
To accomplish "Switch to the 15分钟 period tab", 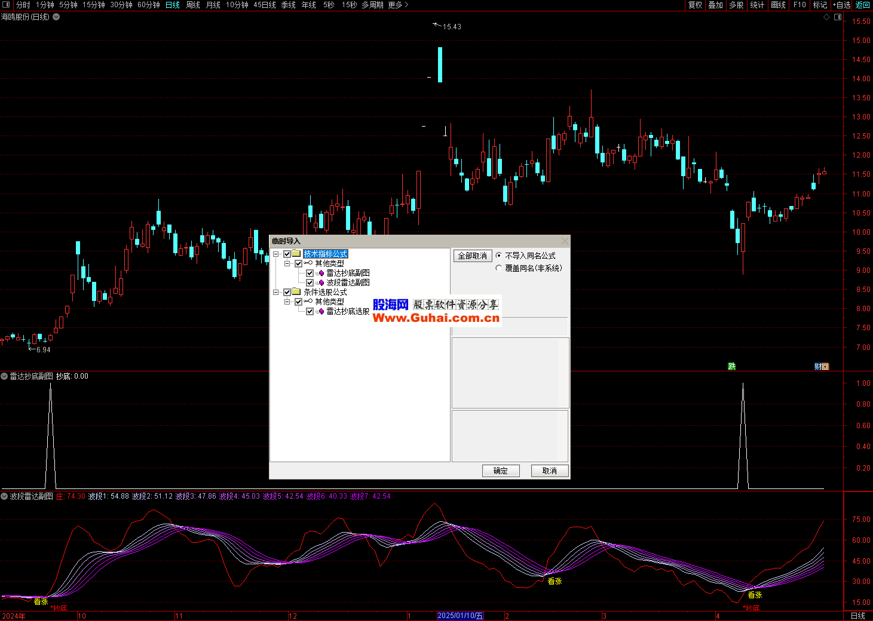I will (94, 5).
